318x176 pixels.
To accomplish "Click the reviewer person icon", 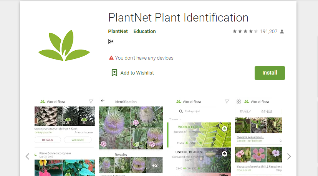I will [282, 32].
